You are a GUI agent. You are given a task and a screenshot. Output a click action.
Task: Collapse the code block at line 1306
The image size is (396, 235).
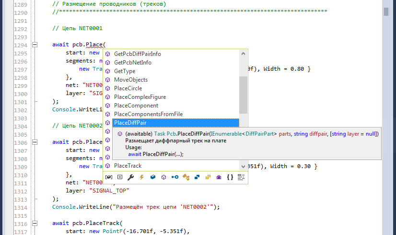35,142
